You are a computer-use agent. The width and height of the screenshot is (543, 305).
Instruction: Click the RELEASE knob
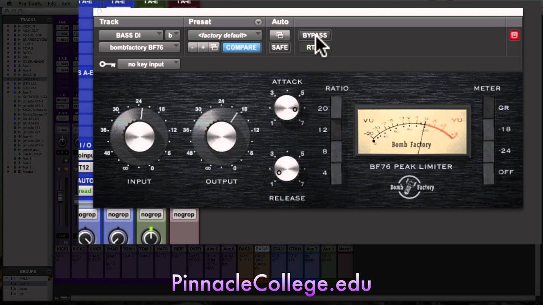pyautogui.click(x=287, y=168)
